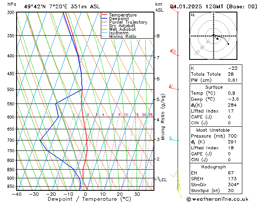Screen dimensions: 261x202
Task: Open the weatheronline.co.uk copyright link
Action: 218,199
